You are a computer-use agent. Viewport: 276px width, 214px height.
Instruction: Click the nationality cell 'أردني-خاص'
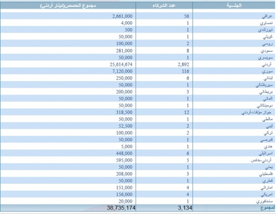(261, 160)
